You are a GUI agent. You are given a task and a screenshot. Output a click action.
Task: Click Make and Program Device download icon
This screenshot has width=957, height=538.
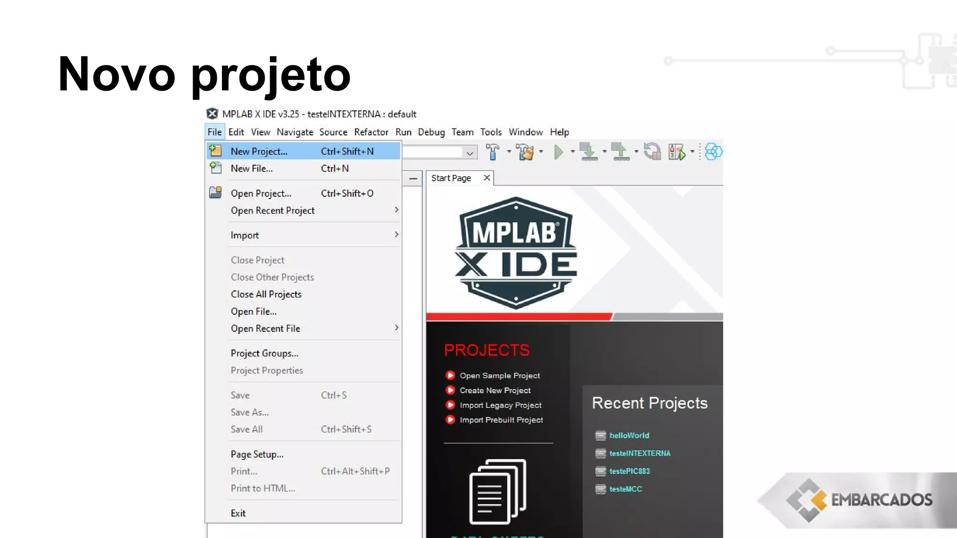(x=588, y=152)
